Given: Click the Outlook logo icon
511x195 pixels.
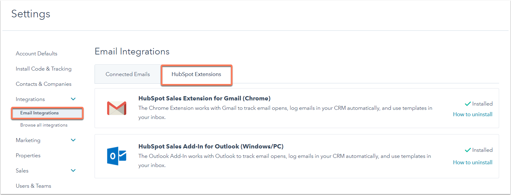Looking at the screenshot, I should tap(117, 156).
